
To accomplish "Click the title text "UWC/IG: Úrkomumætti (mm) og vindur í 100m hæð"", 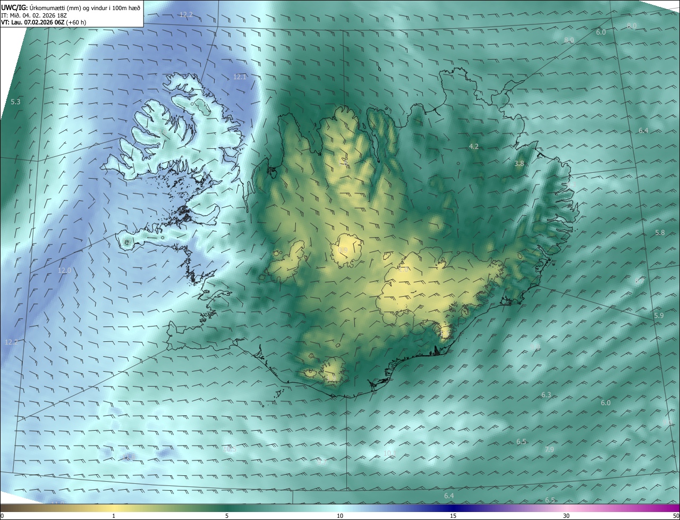I will point(71,7).
